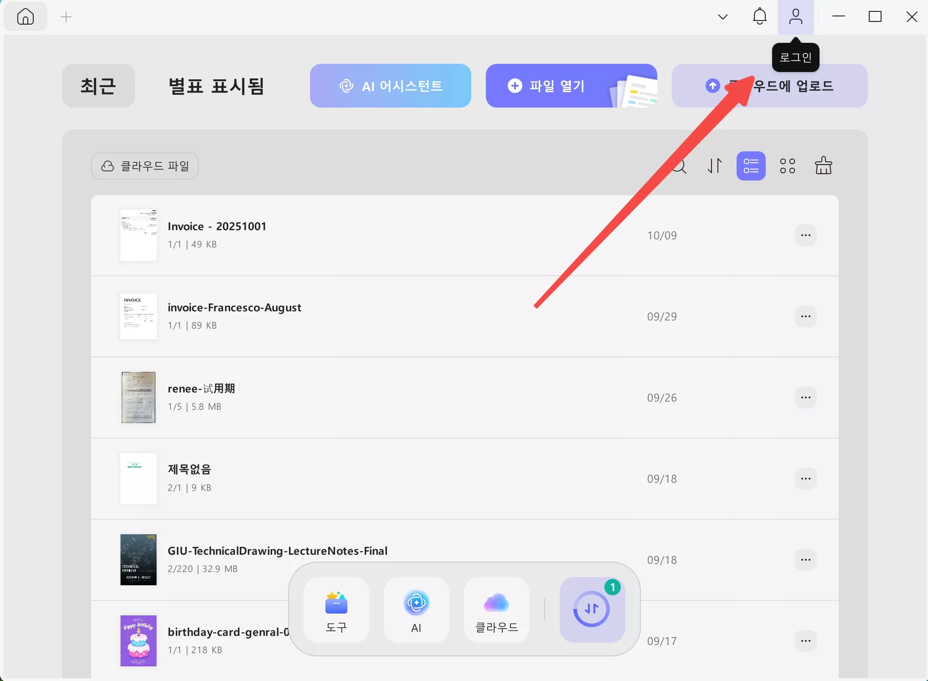Open the 도구 tools panel
This screenshot has height=681, width=928.
point(336,610)
